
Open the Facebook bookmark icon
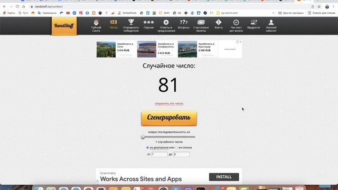(87, 13)
